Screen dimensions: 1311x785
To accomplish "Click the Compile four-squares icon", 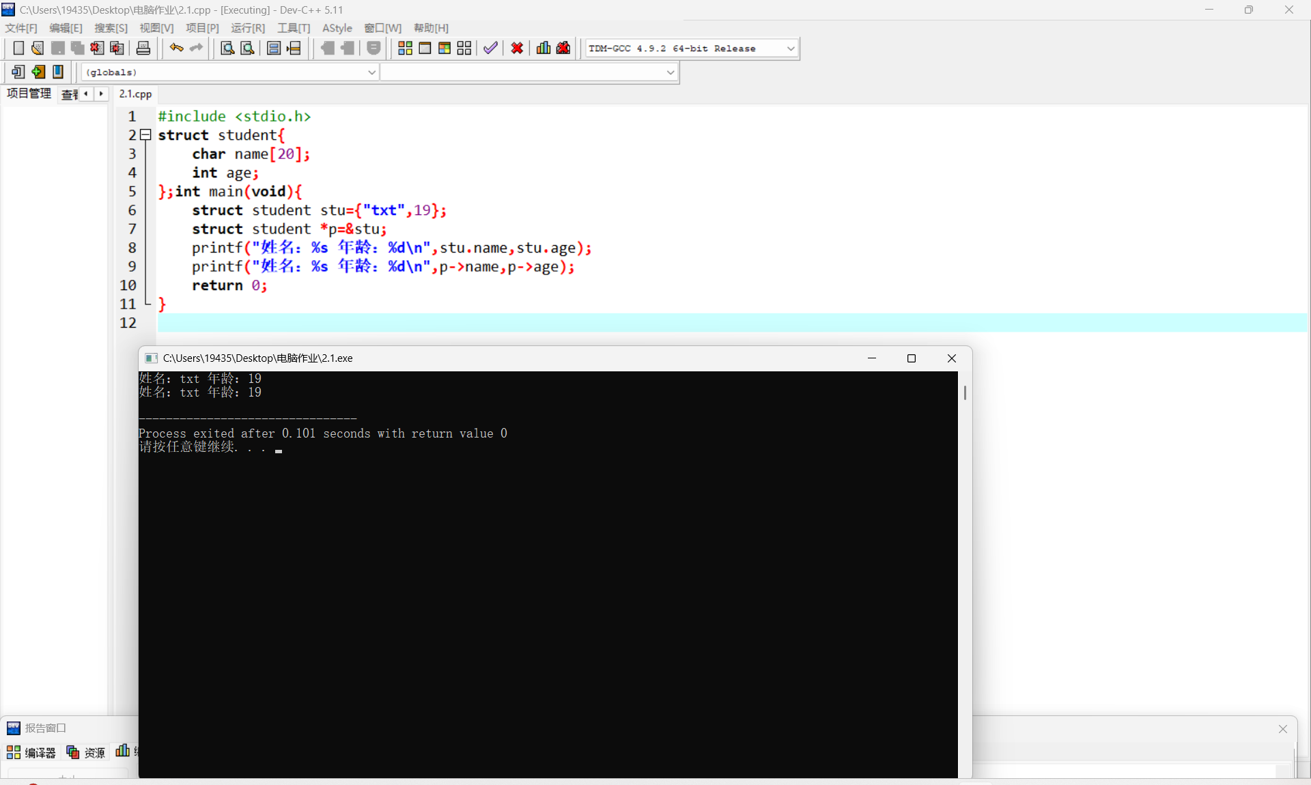I will 405,48.
